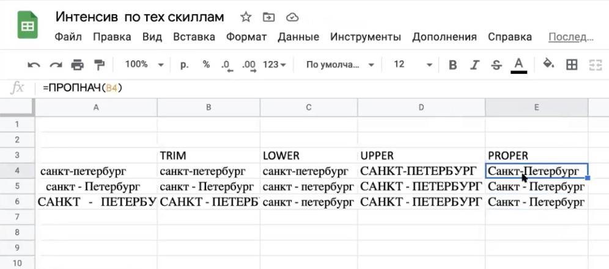
Task: Select row 7 header
Action: (17, 217)
